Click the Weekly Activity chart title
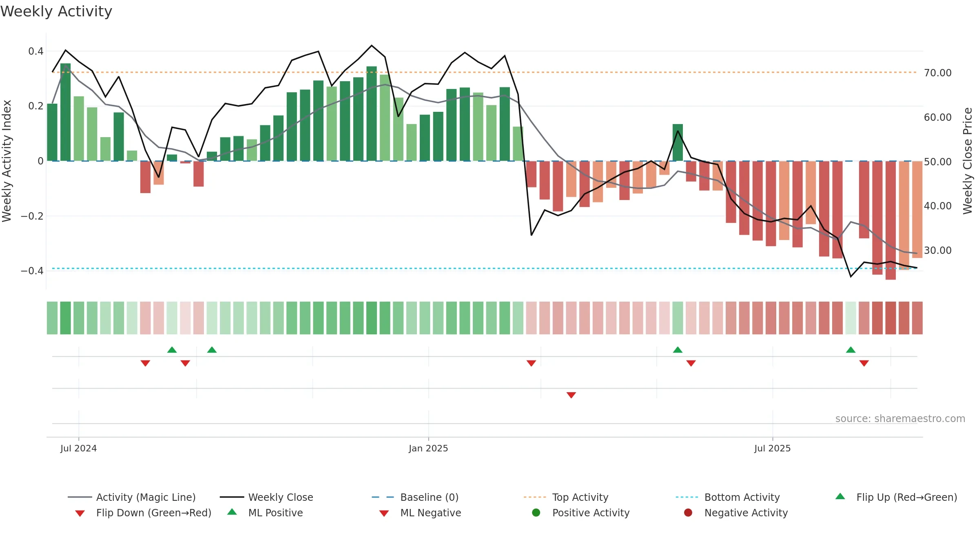The width and height of the screenshot is (979, 551). (x=56, y=11)
